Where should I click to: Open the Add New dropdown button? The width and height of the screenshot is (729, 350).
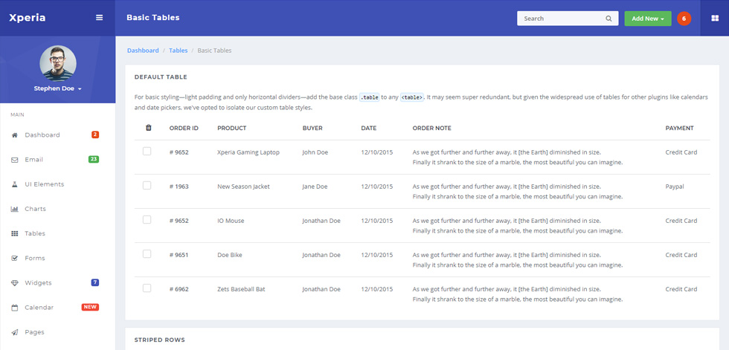648,19
